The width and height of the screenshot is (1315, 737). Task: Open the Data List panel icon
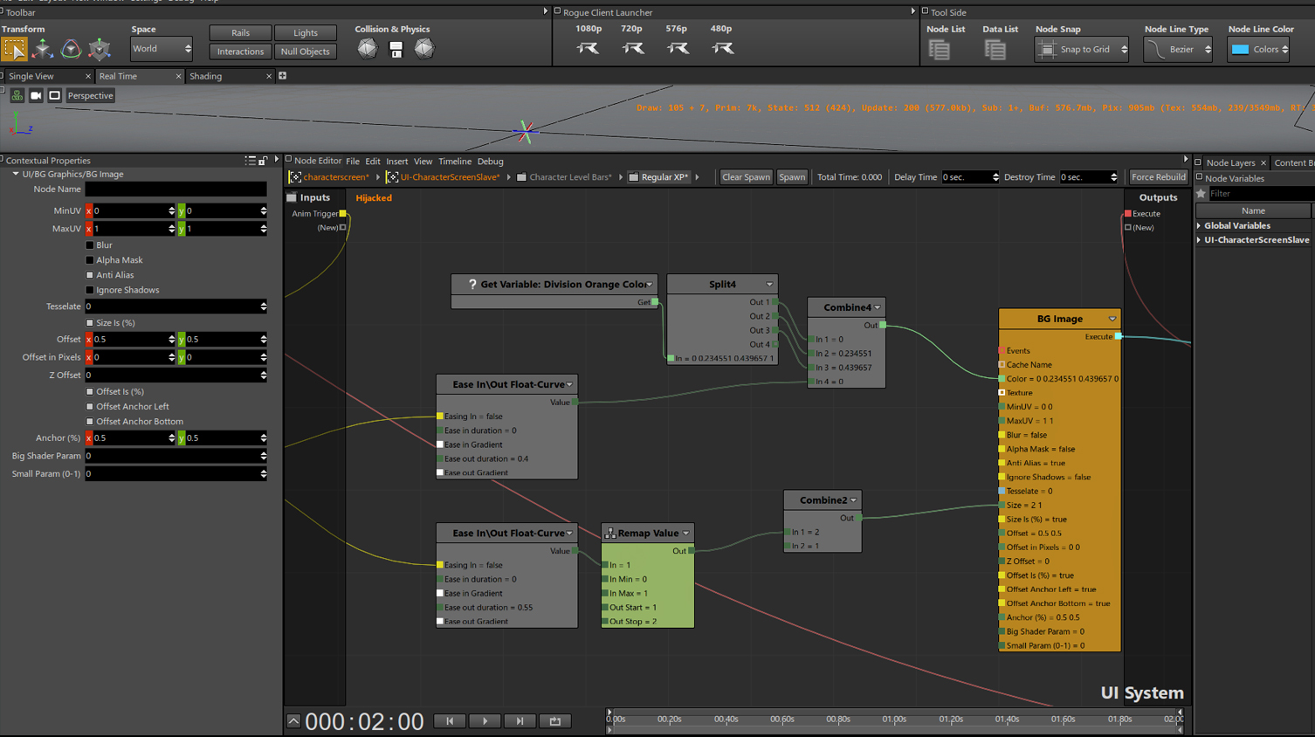995,50
